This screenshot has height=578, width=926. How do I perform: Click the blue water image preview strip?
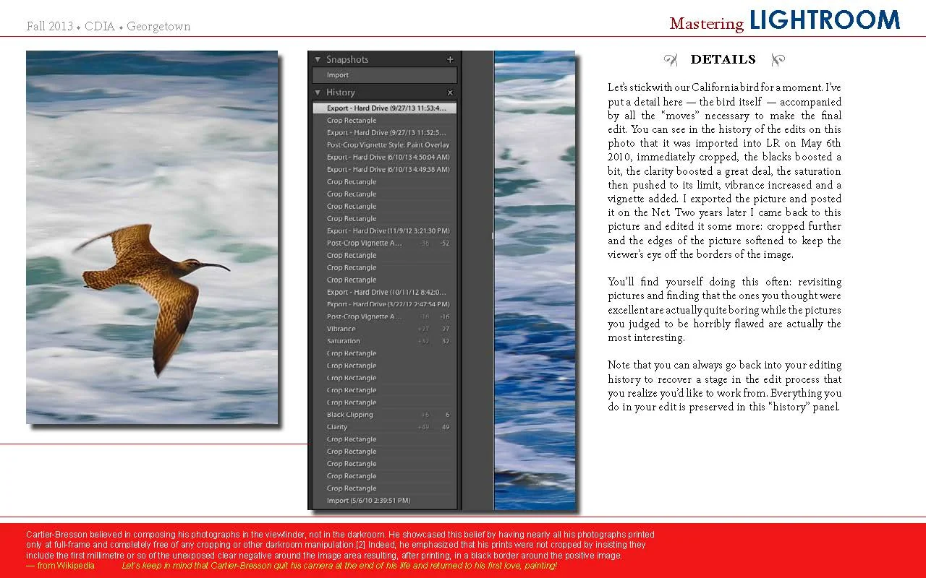click(535, 280)
